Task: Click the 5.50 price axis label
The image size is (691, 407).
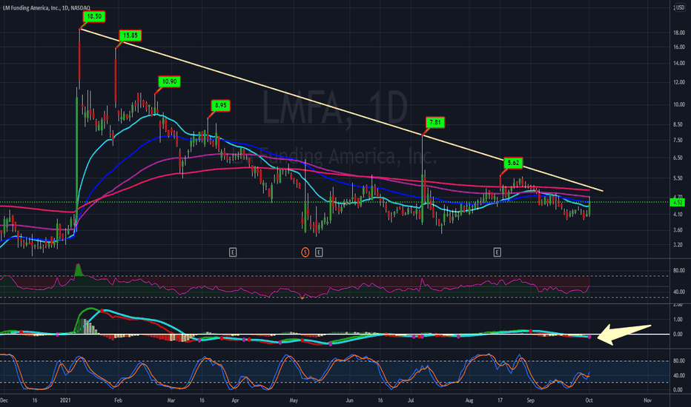Action: [679, 178]
